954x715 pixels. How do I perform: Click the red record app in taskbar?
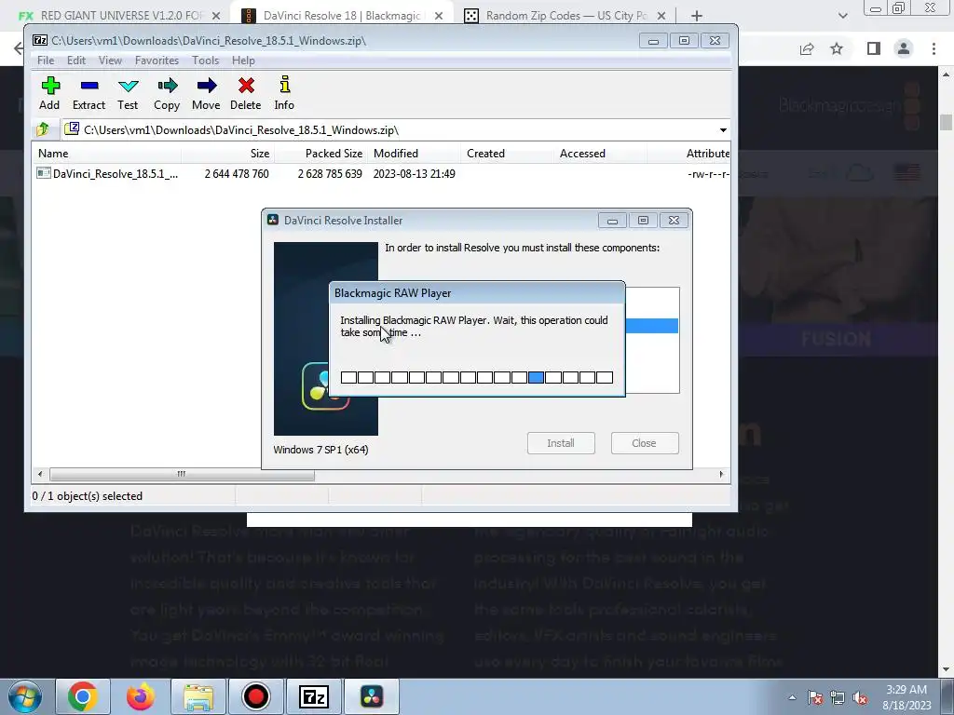point(255,696)
